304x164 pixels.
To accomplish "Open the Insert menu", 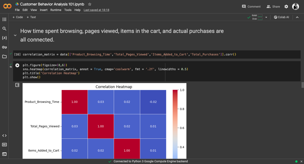I will pyautogui.click(x=44, y=10).
